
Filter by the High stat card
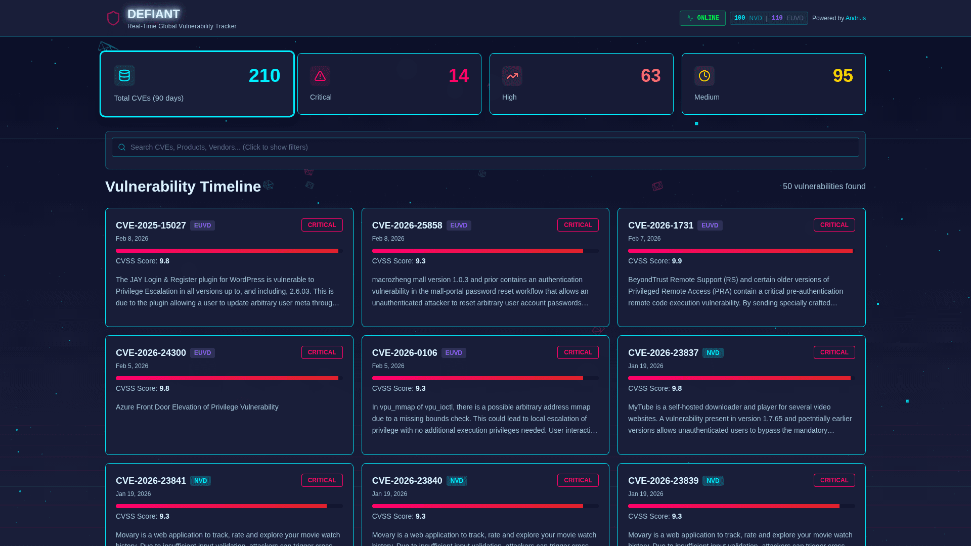[x=582, y=84]
